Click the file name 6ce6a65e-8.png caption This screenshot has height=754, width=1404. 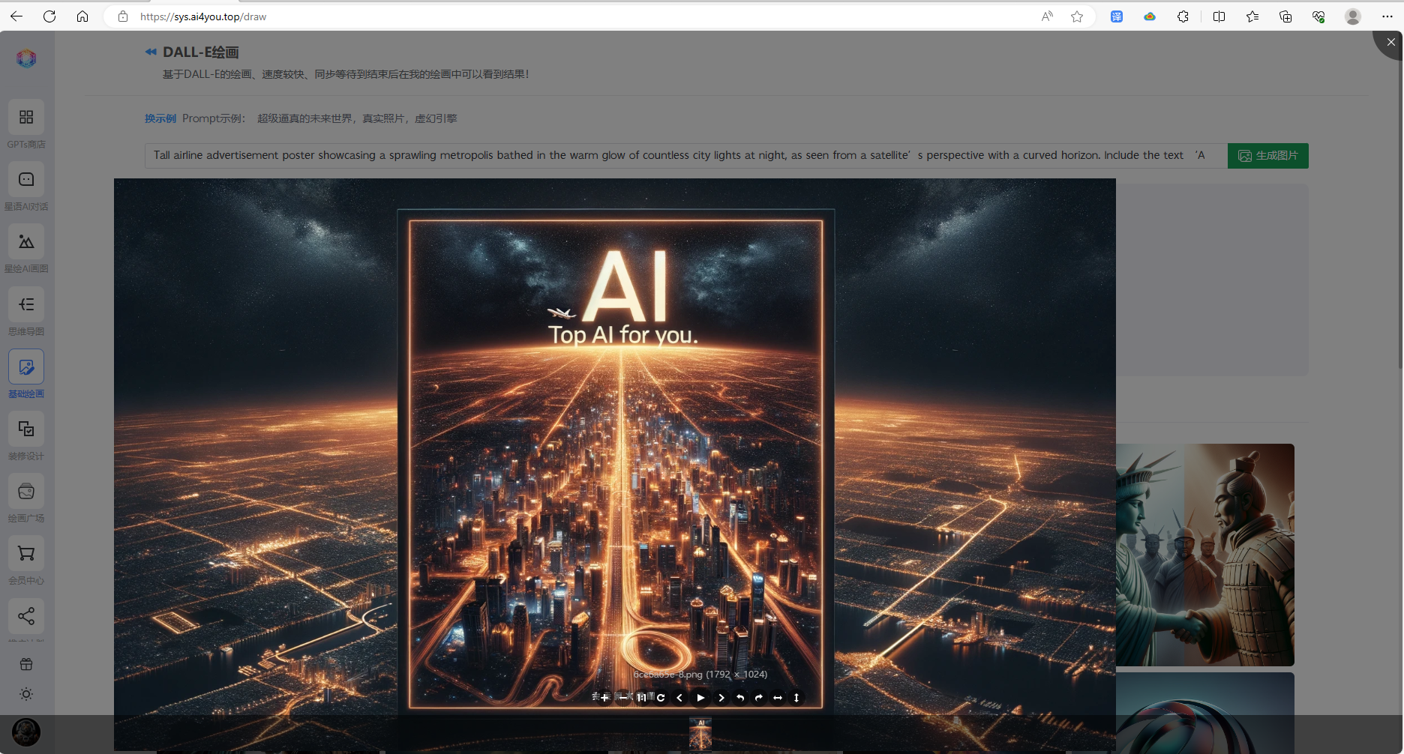(x=700, y=675)
